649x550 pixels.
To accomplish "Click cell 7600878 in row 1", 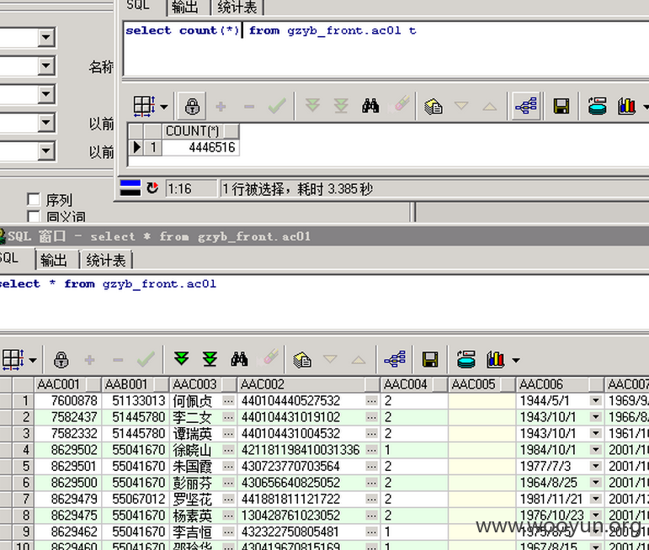I will pos(66,400).
